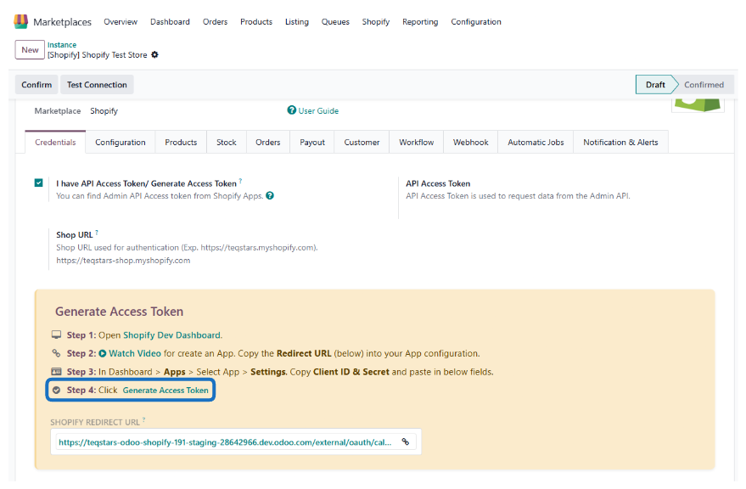The width and height of the screenshot is (746, 489).
Task: Click the Shopify redirect URL field
Action: (x=236, y=441)
